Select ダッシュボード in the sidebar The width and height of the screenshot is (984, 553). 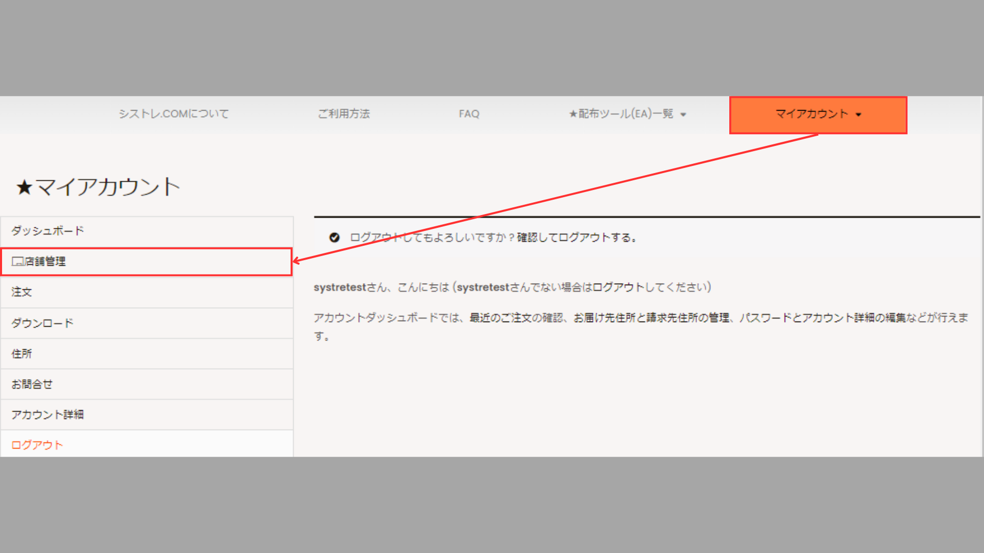pos(147,231)
